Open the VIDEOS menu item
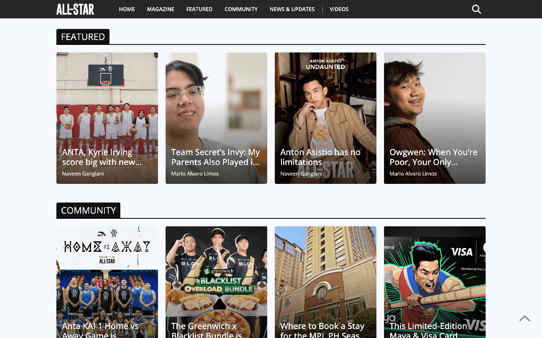 tap(339, 9)
